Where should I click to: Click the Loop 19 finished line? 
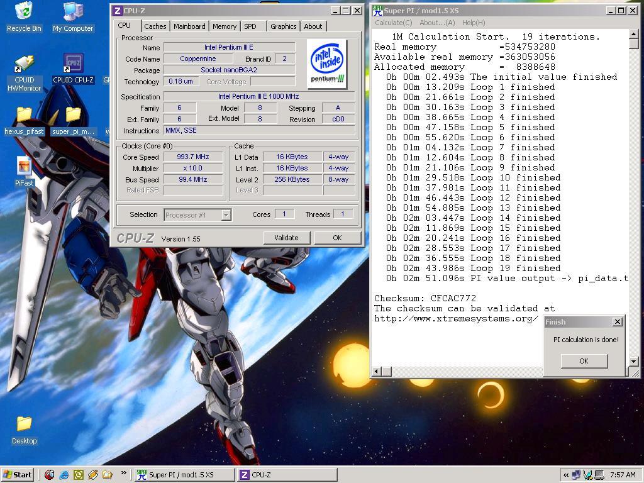pos(473,268)
